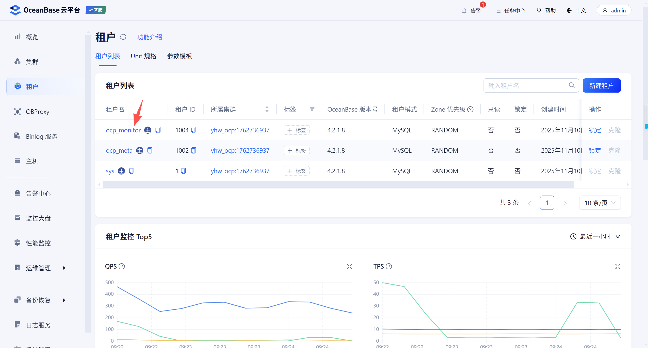Click the Zone 优先级 help icon

pos(471,109)
